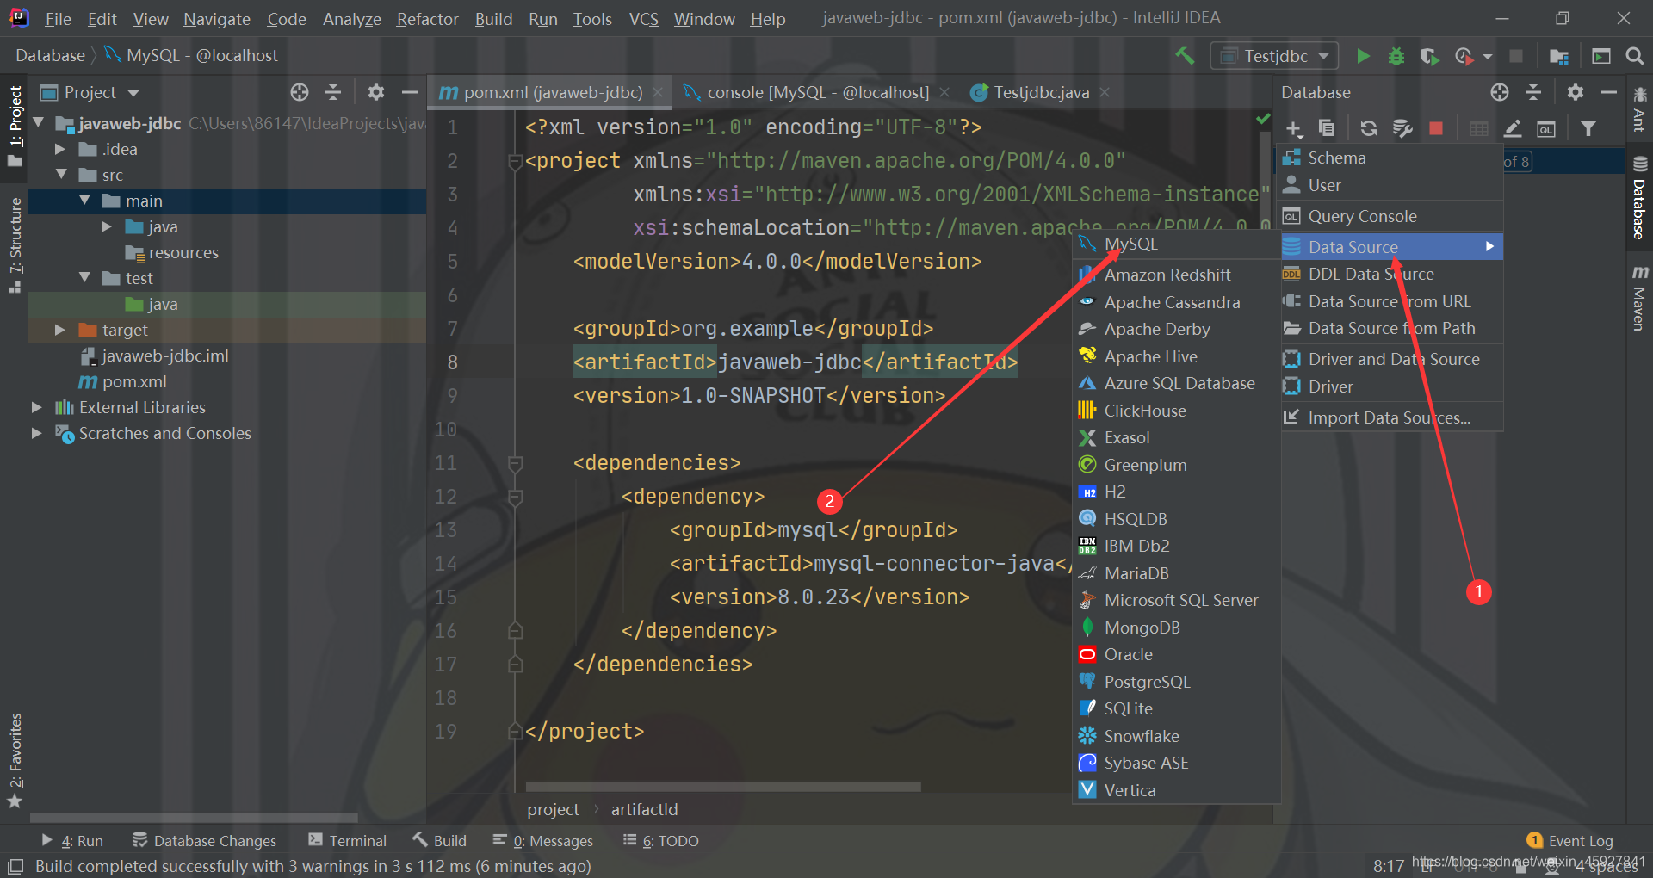Click the red stop/disconnect icon in Database panel
Image resolution: width=1653 pixels, height=878 pixels.
click(1436, 128)
